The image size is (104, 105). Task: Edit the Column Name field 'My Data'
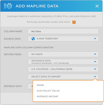click(63, 31)
